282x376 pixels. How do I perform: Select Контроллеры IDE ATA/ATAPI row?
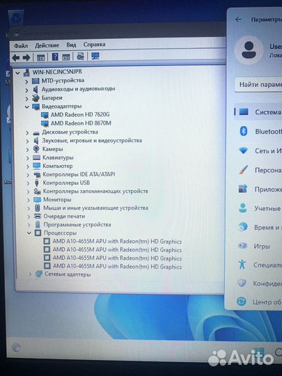tap(79, 174)
